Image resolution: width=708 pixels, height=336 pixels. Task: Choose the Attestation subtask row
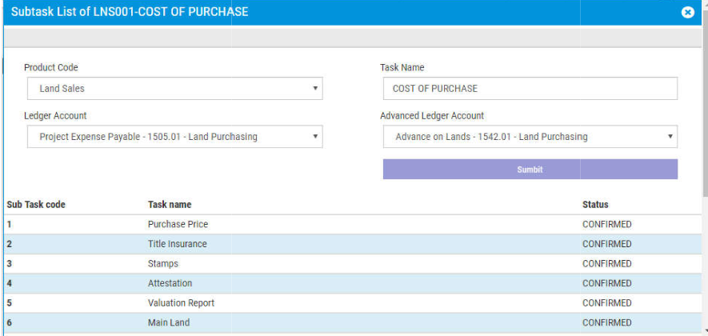[170, 283]
